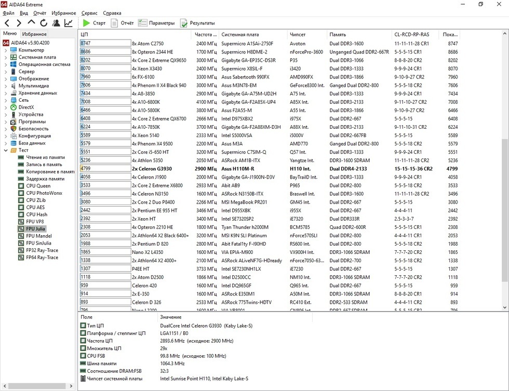Viewport: 509px width, 391px height.
Task: Click the Компьютер monitor icon in tree
Action: click(x=14, y=50)
